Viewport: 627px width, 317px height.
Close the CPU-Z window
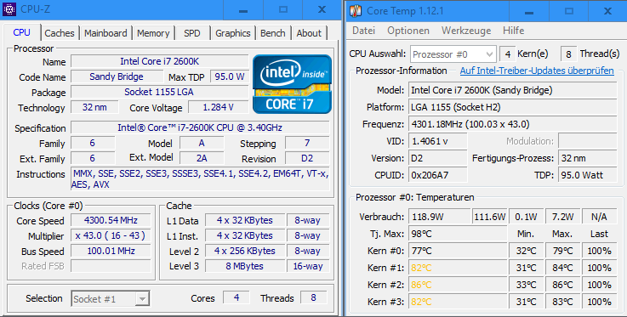point(322,10)
